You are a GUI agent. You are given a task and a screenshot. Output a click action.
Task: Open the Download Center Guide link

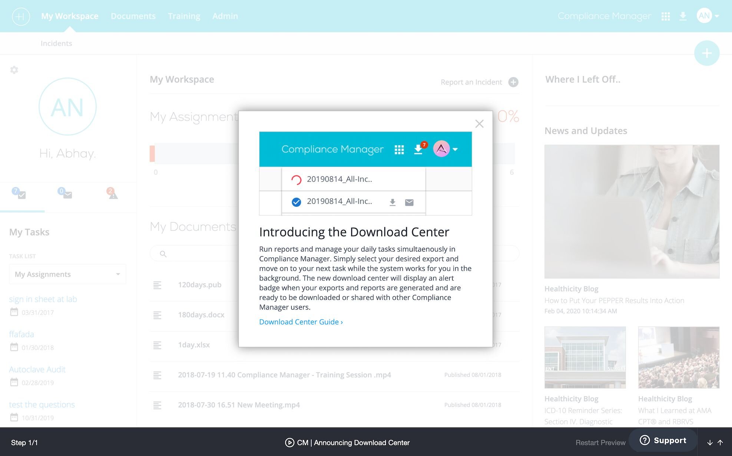point(301,322)
